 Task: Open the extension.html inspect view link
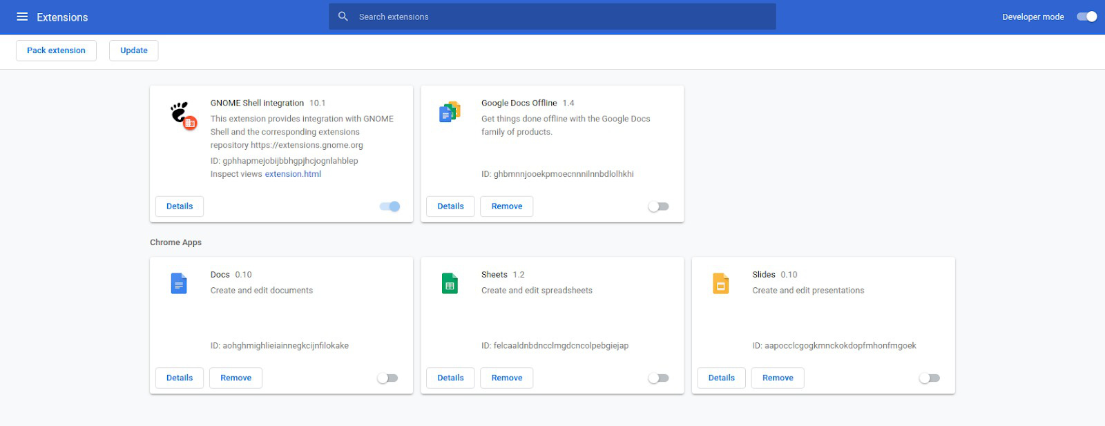coord(293,174)
